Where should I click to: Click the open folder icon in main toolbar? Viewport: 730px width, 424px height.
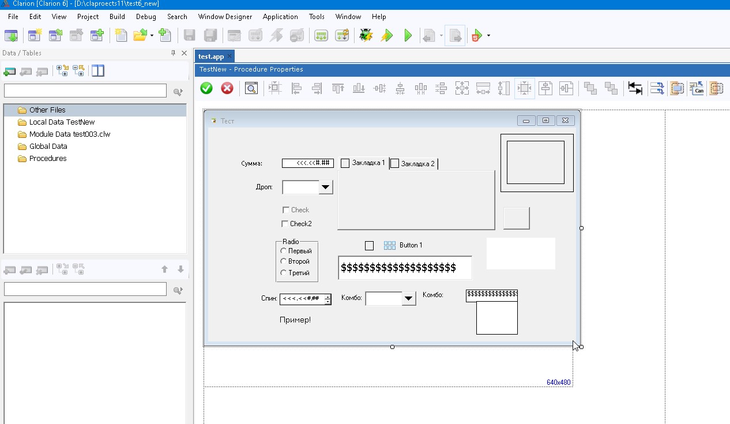(140, 36)
